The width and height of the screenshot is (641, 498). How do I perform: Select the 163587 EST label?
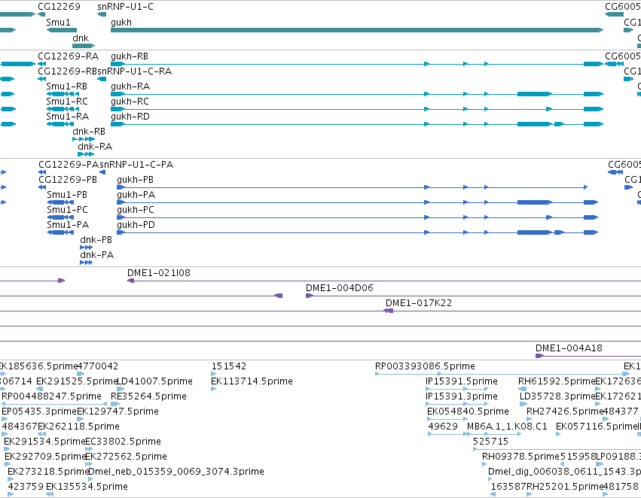pyautogui.click(x=508, y=487)
